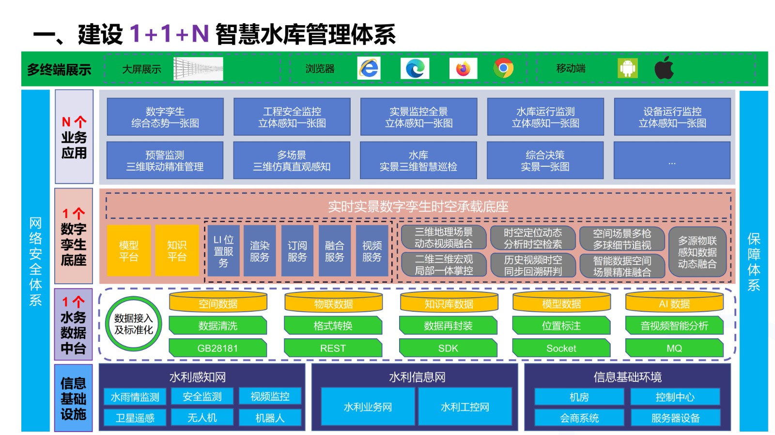Screen dimensions: 775x435
Task: Select the 水利工控网 box
Action: (x=465, y=406)
